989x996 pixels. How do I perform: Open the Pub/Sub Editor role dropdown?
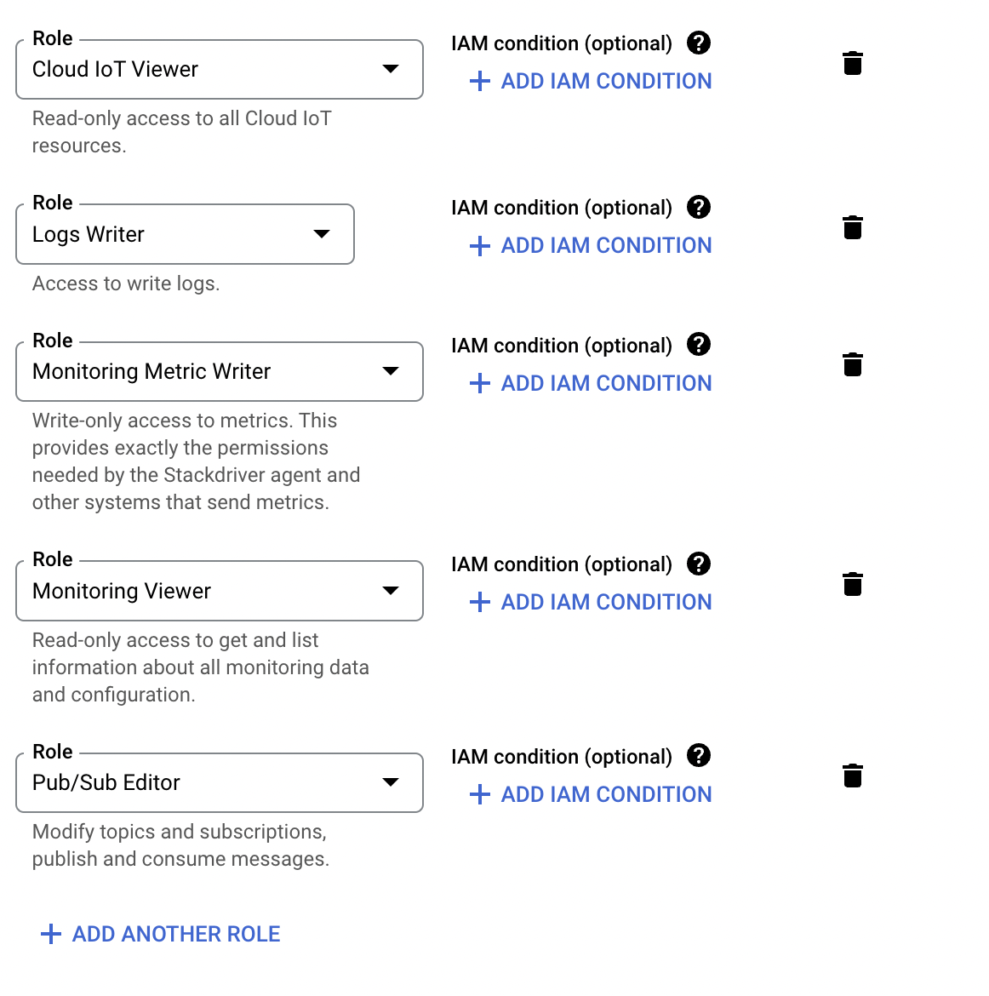[220, 782]
